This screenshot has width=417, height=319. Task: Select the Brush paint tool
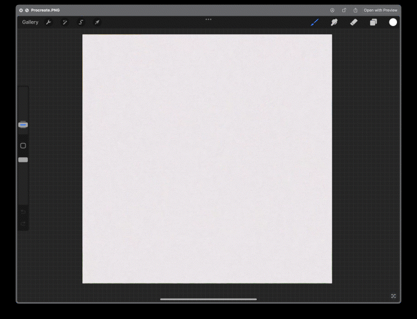[315, 22]
